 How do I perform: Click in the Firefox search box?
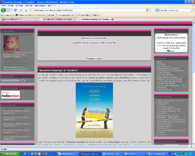tap(175, 10)
